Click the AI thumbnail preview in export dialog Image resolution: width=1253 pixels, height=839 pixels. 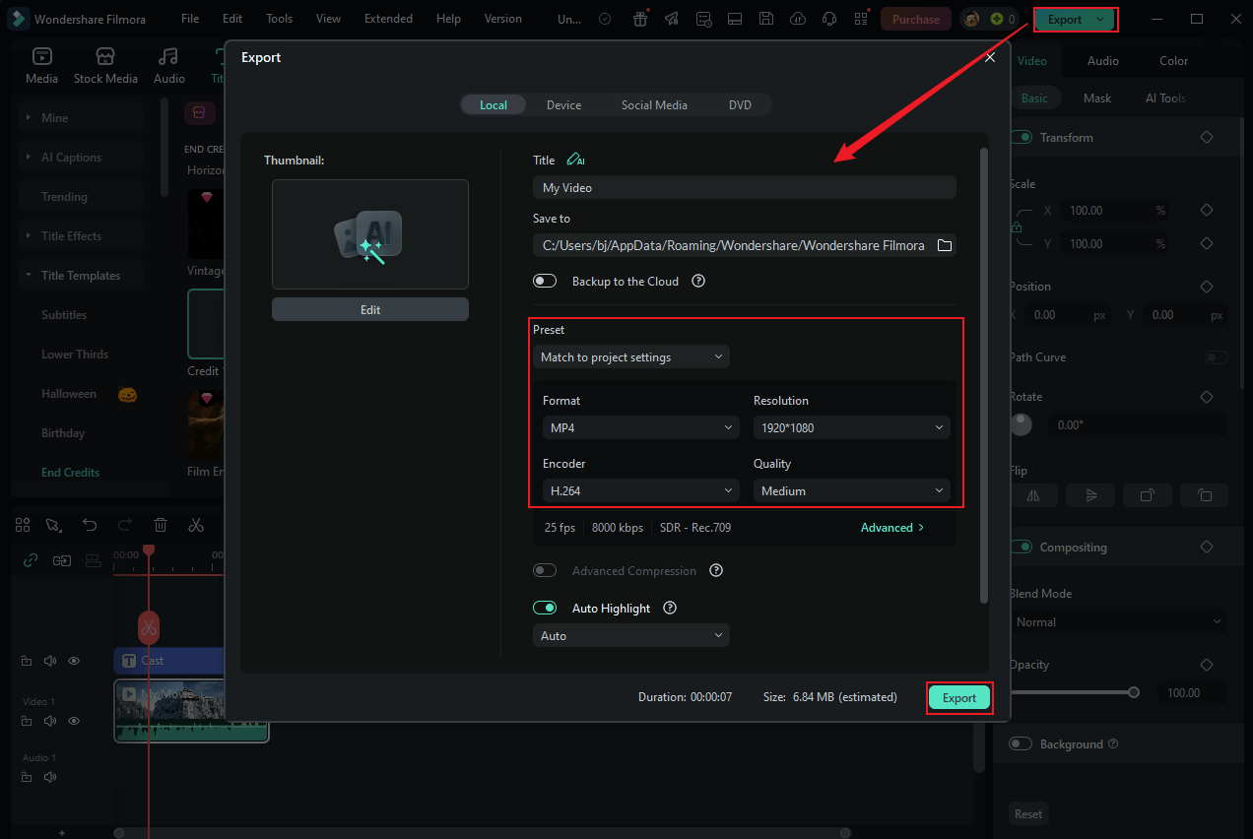click(369, 234)
